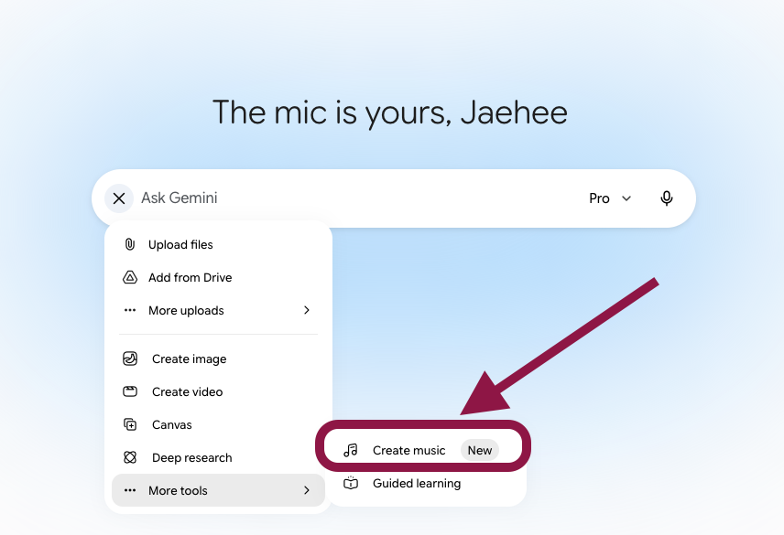The height and width of the screenshot is (535, 784).
Task: Expand the More uploads arrow chevron
Action: (307, 310)
